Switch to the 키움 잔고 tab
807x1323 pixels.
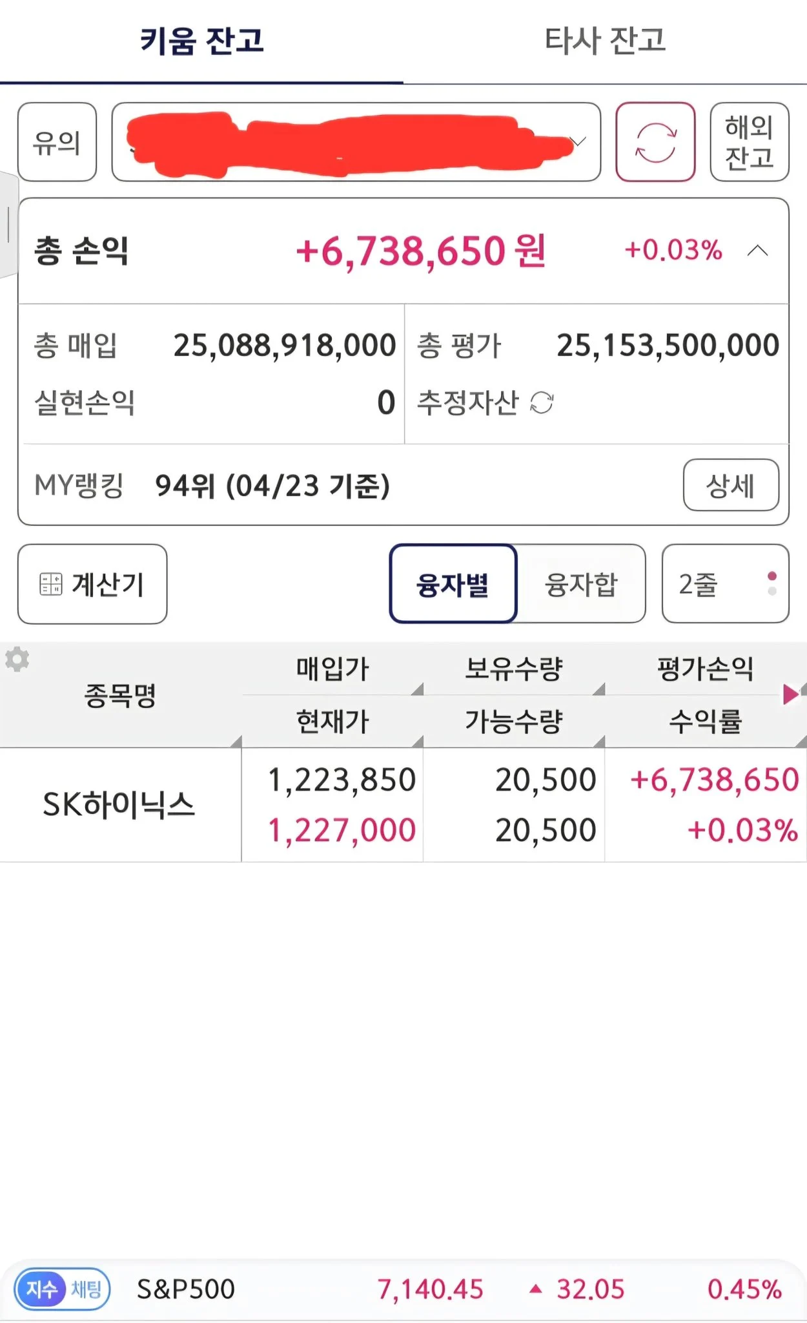(201, 41)
